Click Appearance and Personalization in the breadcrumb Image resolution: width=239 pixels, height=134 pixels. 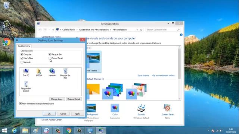[x=94, y=30]
